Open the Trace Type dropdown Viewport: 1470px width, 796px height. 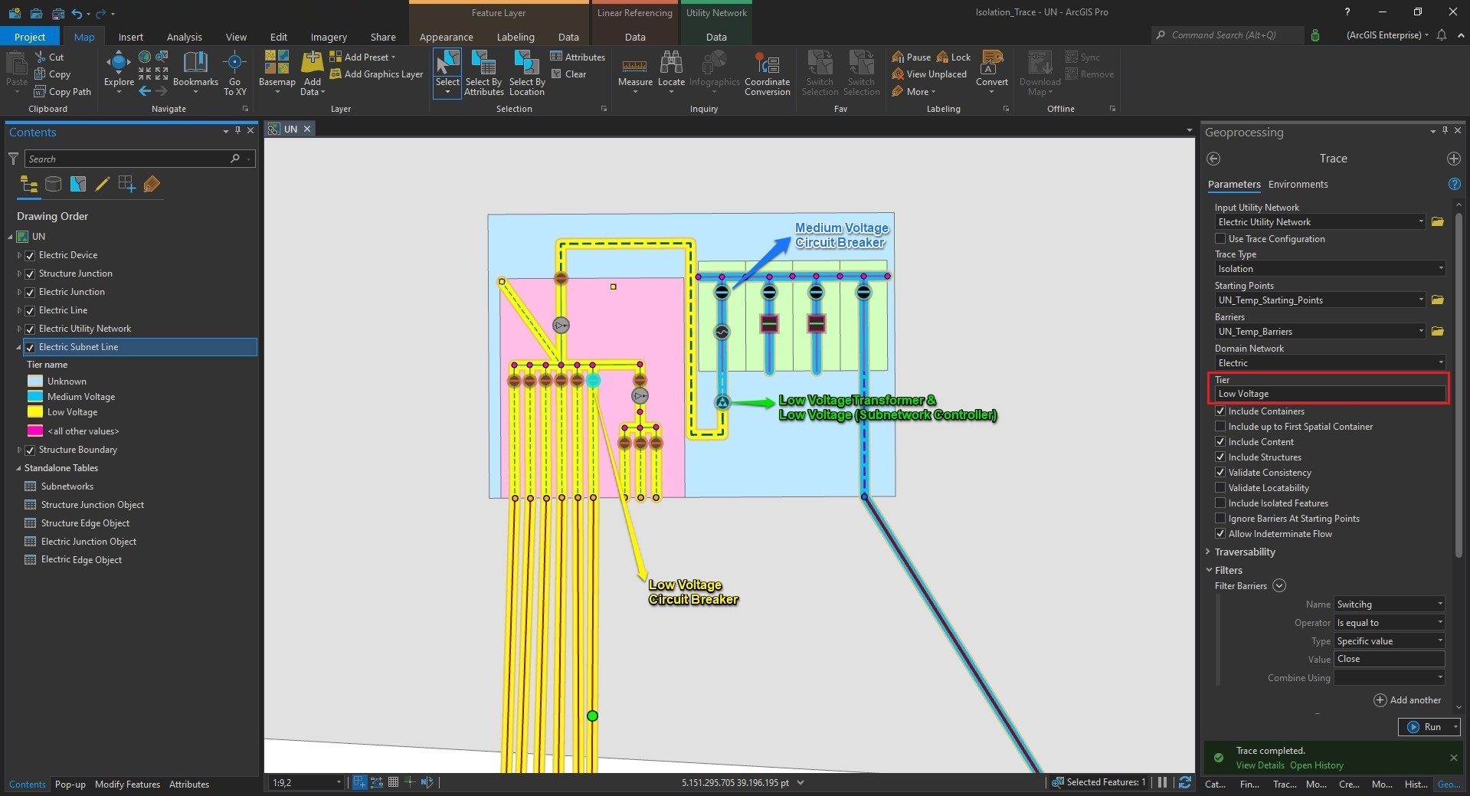(x=1330, y=269)
